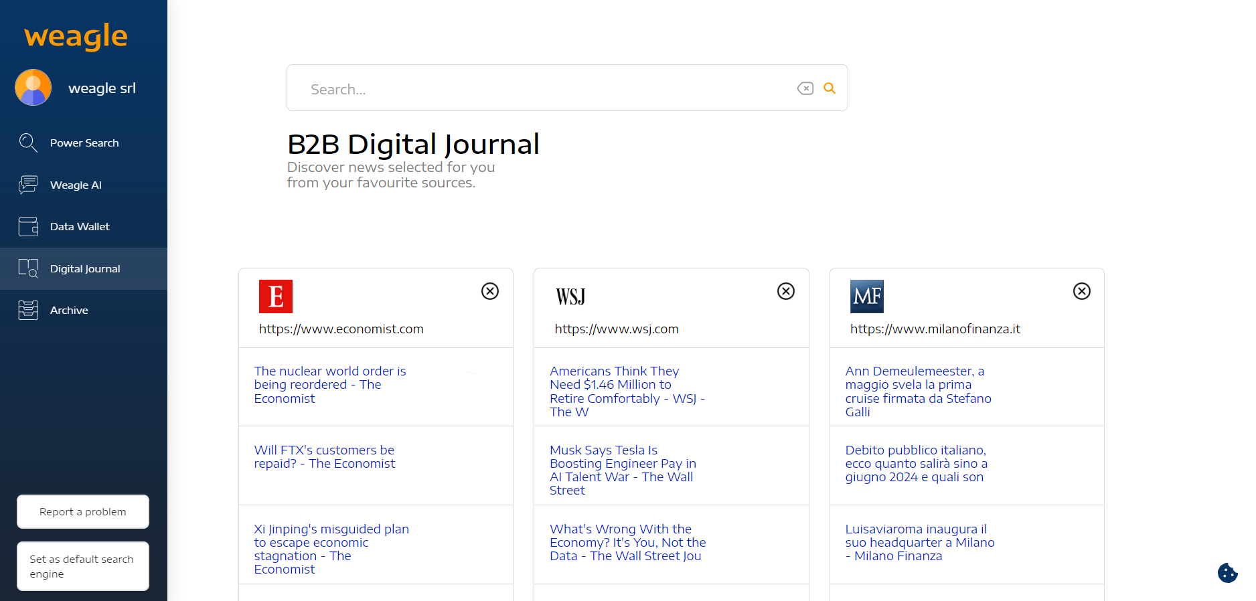Read the Musk Tesla engineer pay article
Screen dimensions: 1256x601
point(623,470)
